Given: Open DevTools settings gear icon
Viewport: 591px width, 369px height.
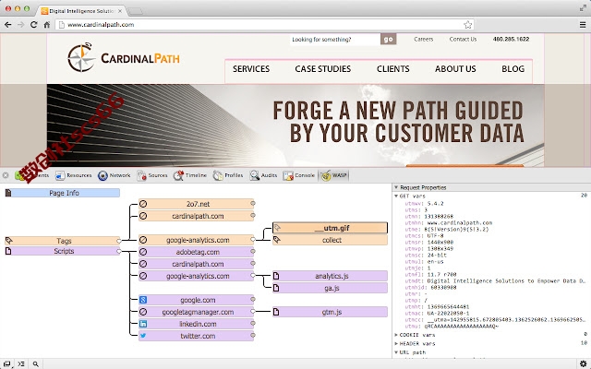Looking at the screenshot, I should click(x=583, y=363).
